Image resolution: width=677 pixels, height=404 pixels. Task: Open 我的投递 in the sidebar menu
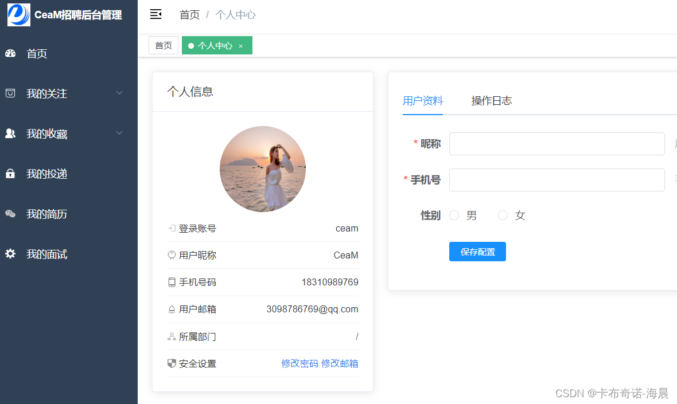click(x=69, y=174)
